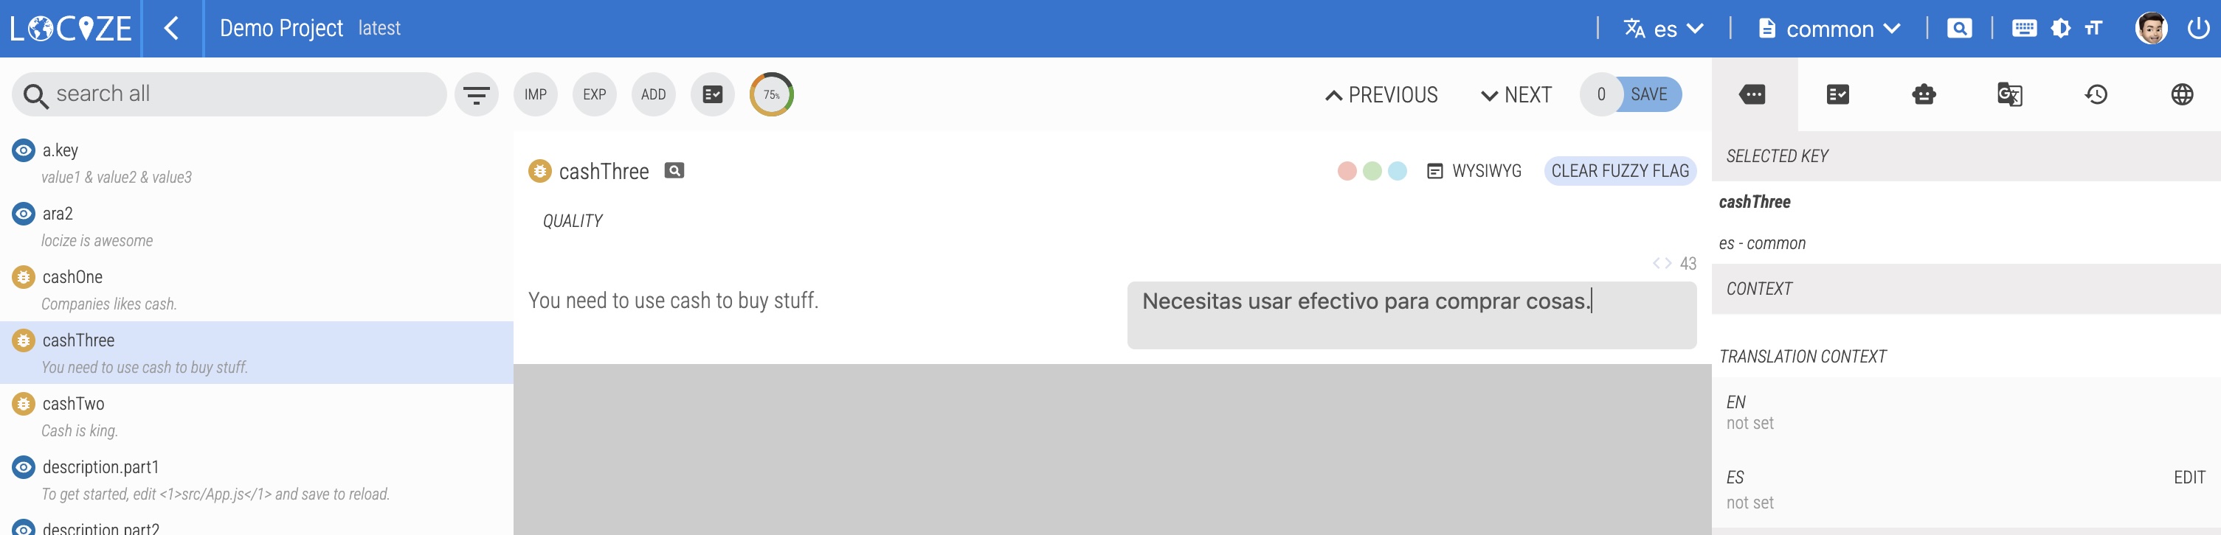Toggle eye icon for ara2
The height and width of the screenshot is (535, 2221).
pos(24,214)
